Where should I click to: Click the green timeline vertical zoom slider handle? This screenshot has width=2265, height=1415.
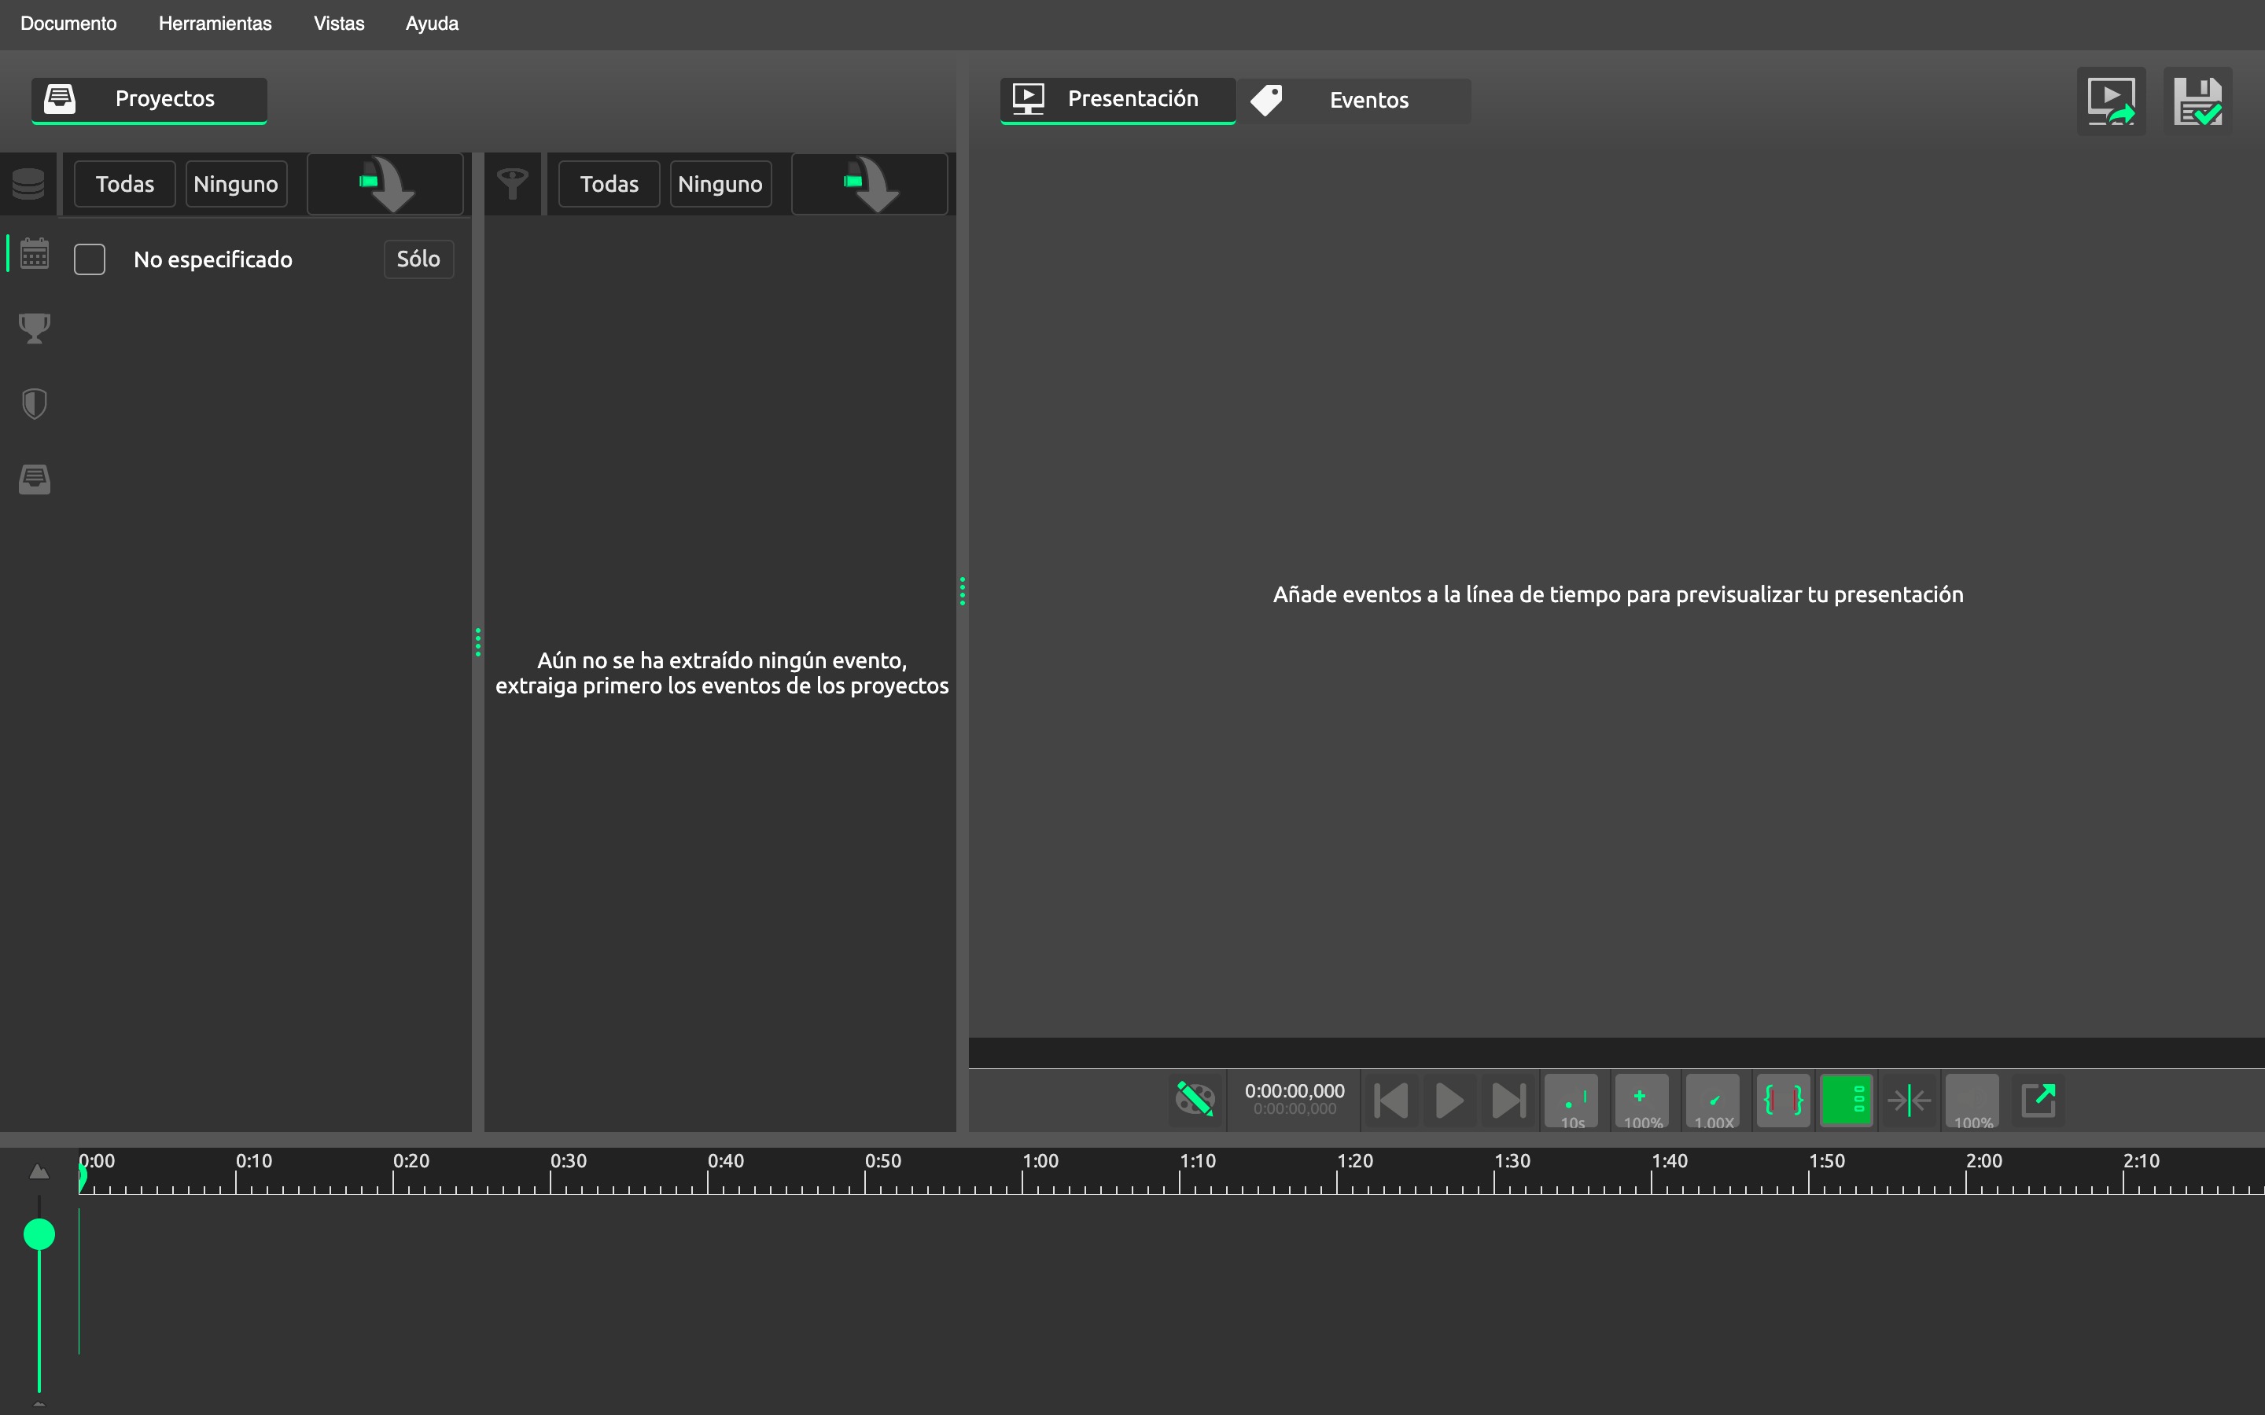[39, 1234]
